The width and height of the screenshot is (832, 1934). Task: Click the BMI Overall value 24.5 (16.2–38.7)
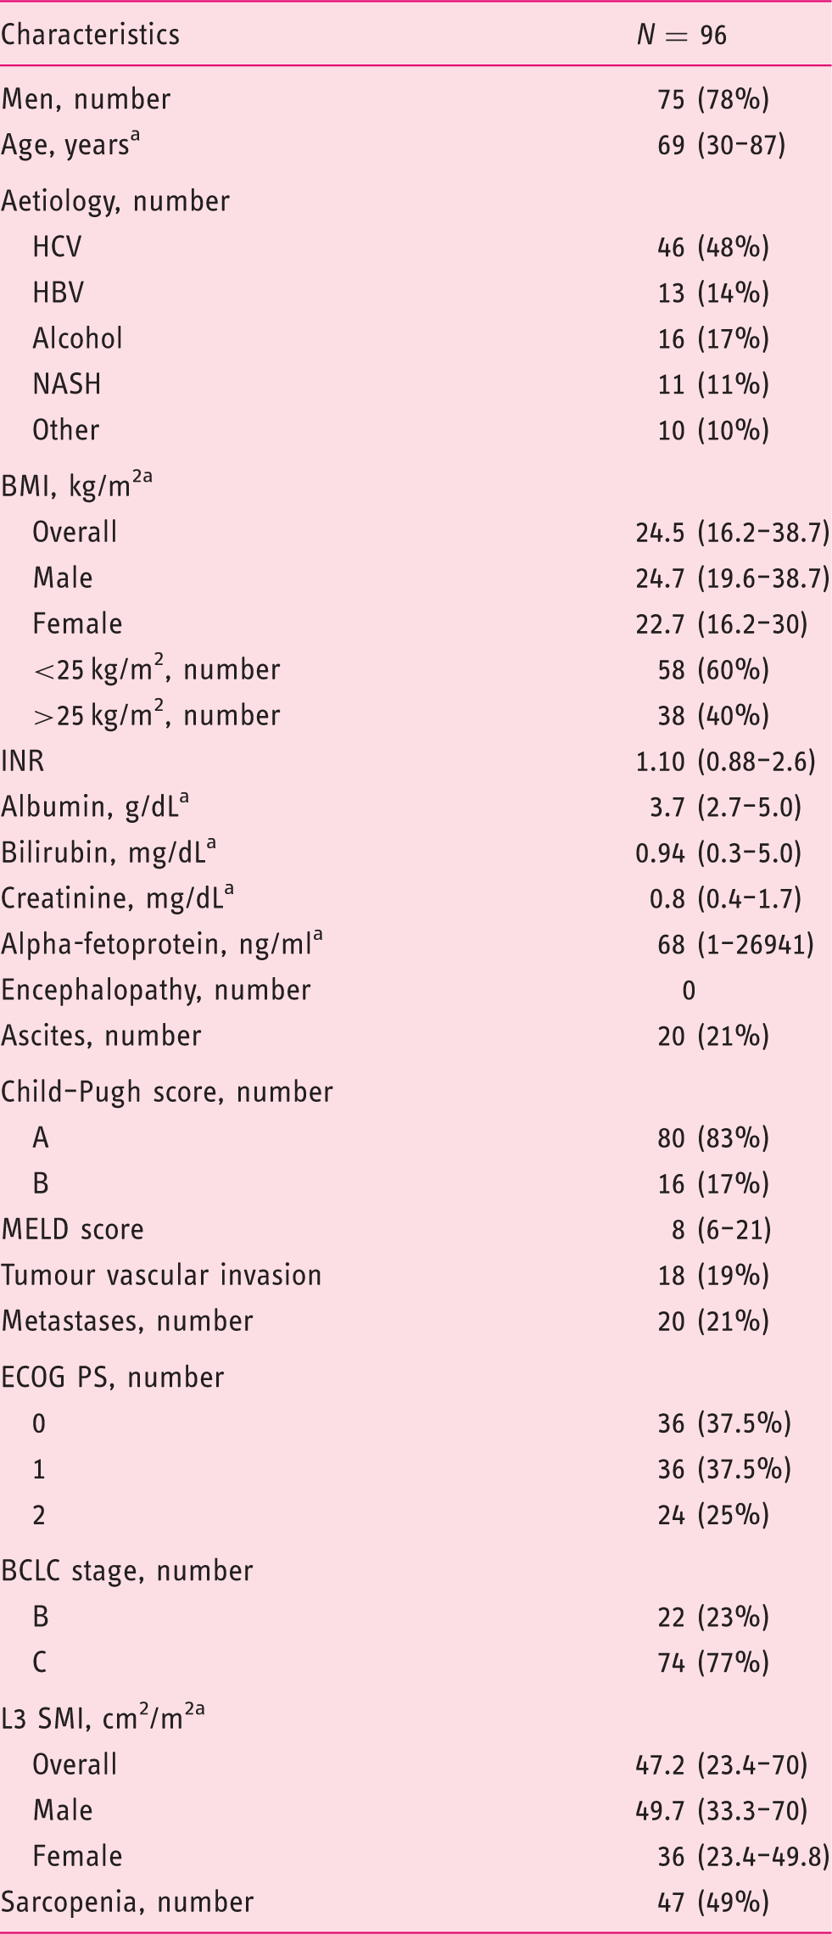point(733,533)
